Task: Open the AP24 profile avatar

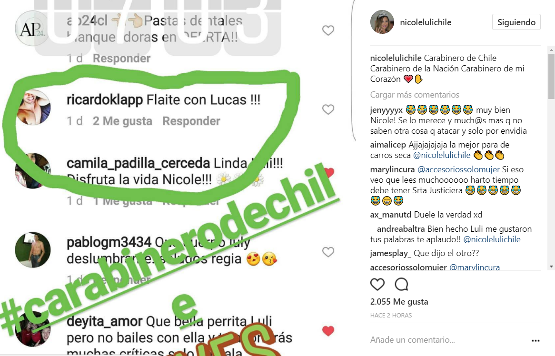Action: 32,28
